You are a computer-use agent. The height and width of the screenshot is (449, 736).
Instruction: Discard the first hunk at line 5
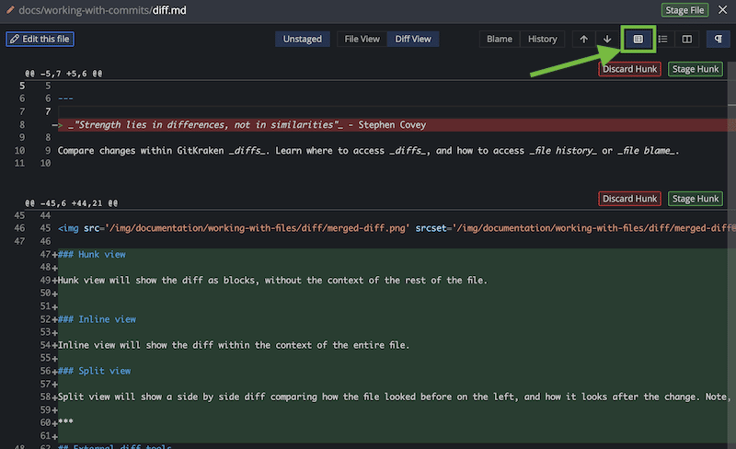tap(629, 69)
